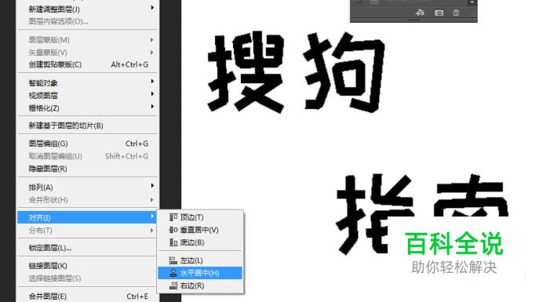Click the history panel scroll-down arrow
543x302 pixels.
472,3
